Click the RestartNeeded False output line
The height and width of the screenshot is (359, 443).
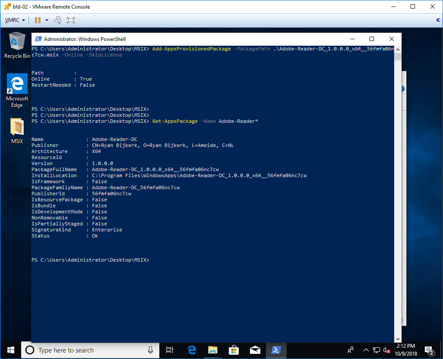coord(63,85)
